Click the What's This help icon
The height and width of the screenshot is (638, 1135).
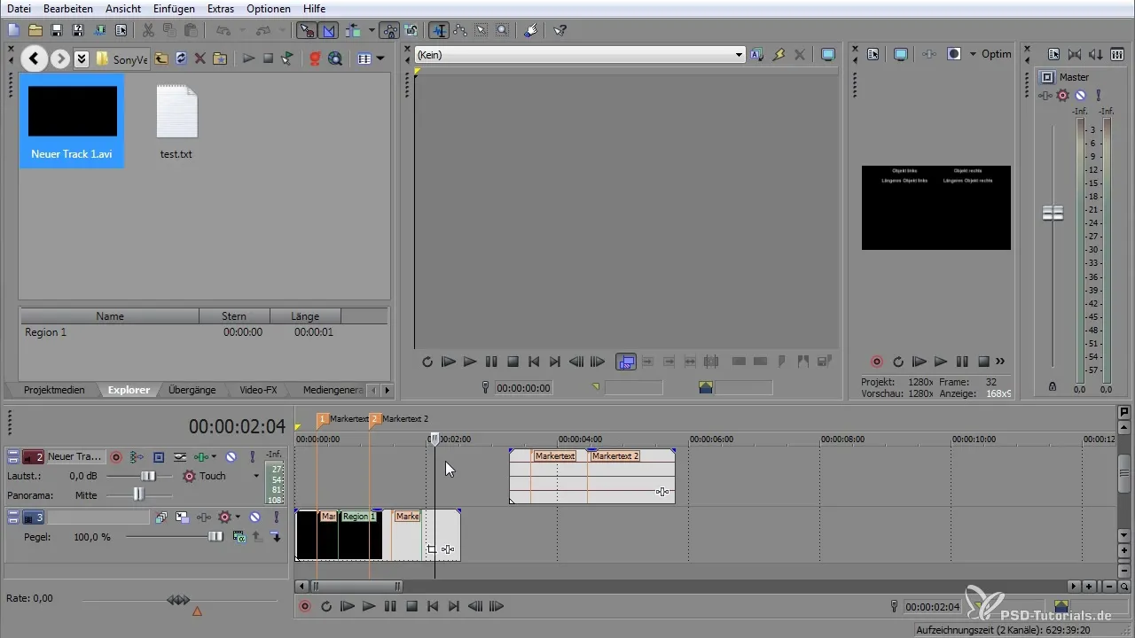560,30
